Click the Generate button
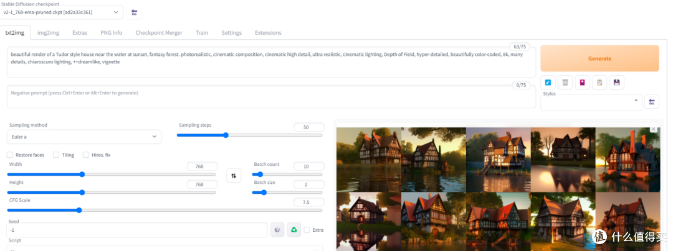Viewport: 673px width, 251px height. [x=599, y=58]
